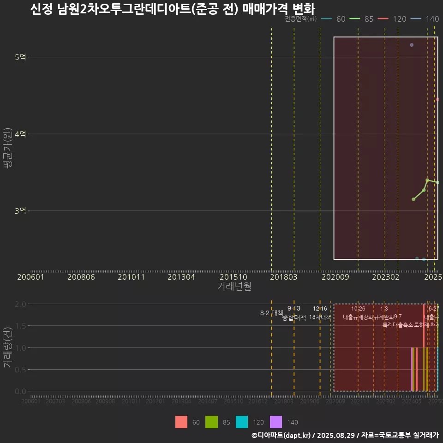The width and height of the screenshot is (443, 443).
Task: Click '200703' on the volume chart date axis
Action: 55,401
